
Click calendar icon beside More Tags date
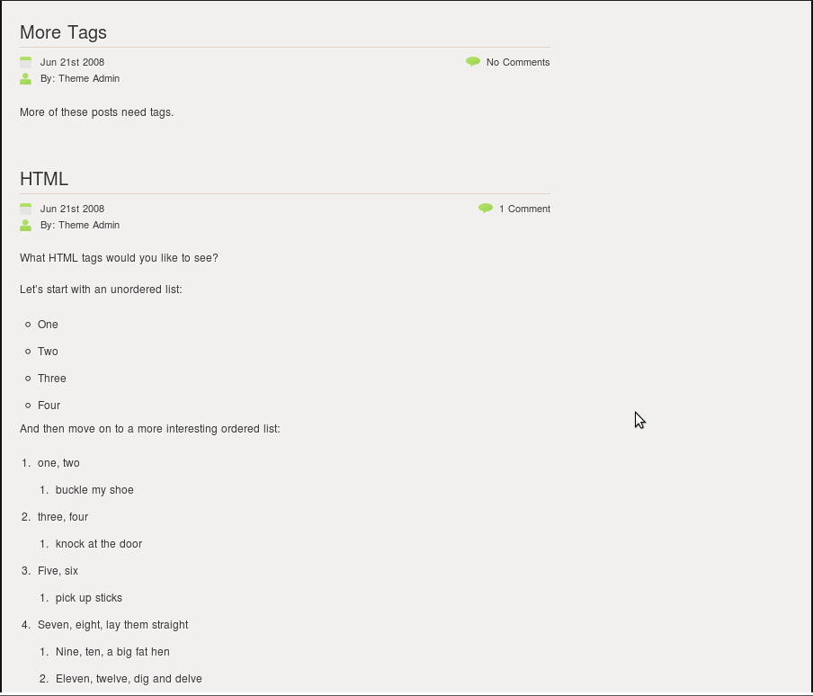(x=25, y=62)
